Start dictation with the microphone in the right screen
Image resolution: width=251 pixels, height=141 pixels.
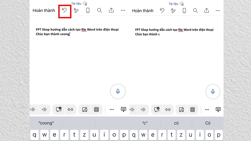coord(213,92)
